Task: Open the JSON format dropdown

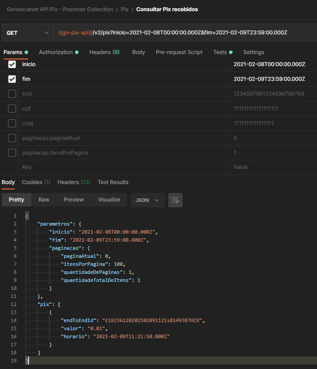Action: 147,200
